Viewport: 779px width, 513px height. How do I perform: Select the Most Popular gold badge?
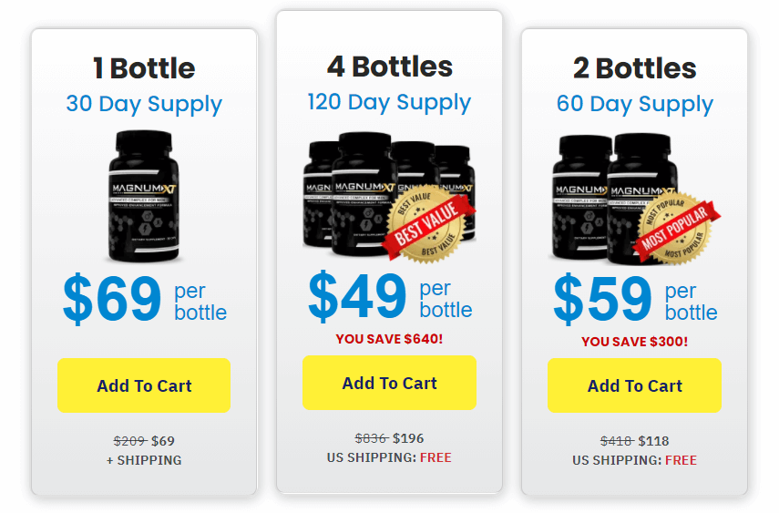click(x=676, y=229)
